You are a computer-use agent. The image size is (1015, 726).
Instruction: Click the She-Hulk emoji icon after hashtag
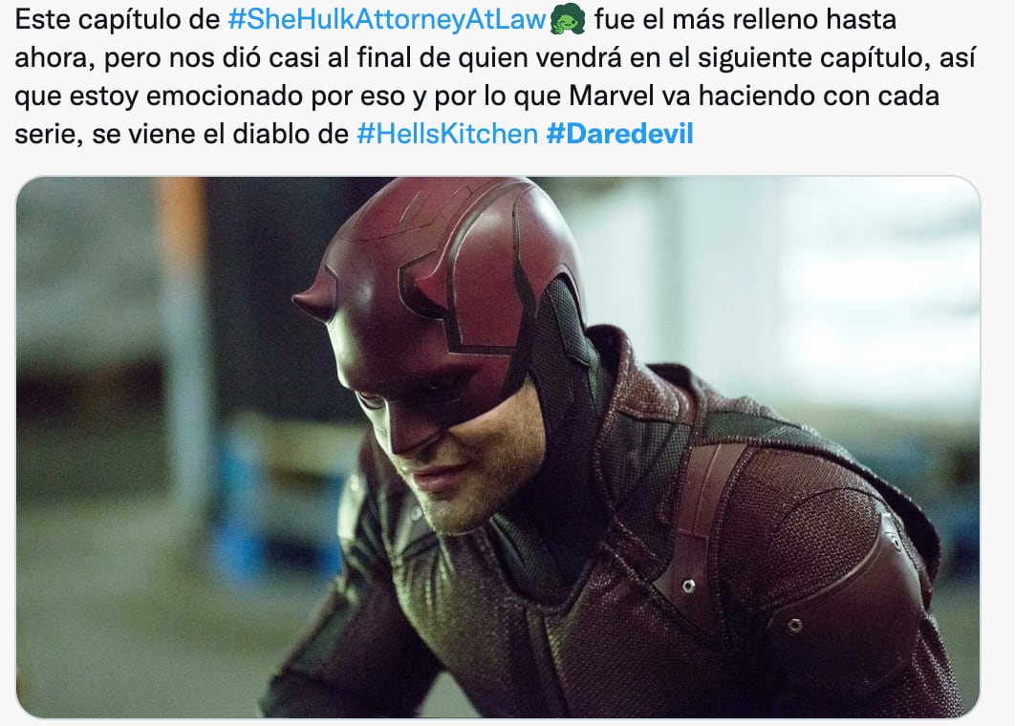click(568, 19)
